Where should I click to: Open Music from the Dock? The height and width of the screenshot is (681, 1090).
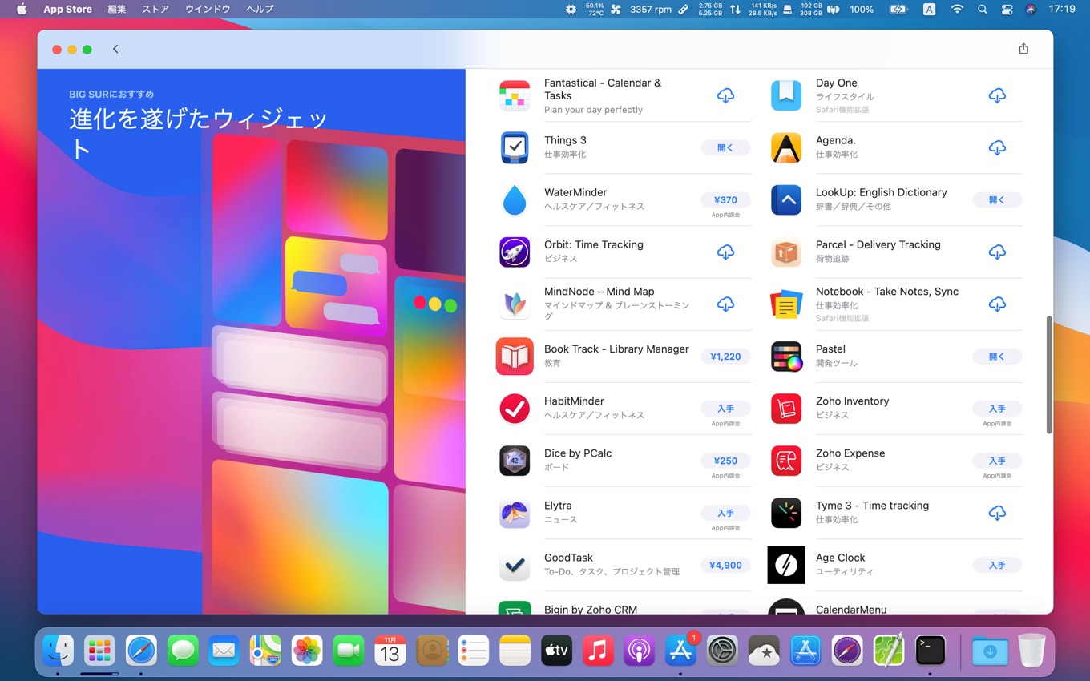pyautogui.click(x=597, y=651)
